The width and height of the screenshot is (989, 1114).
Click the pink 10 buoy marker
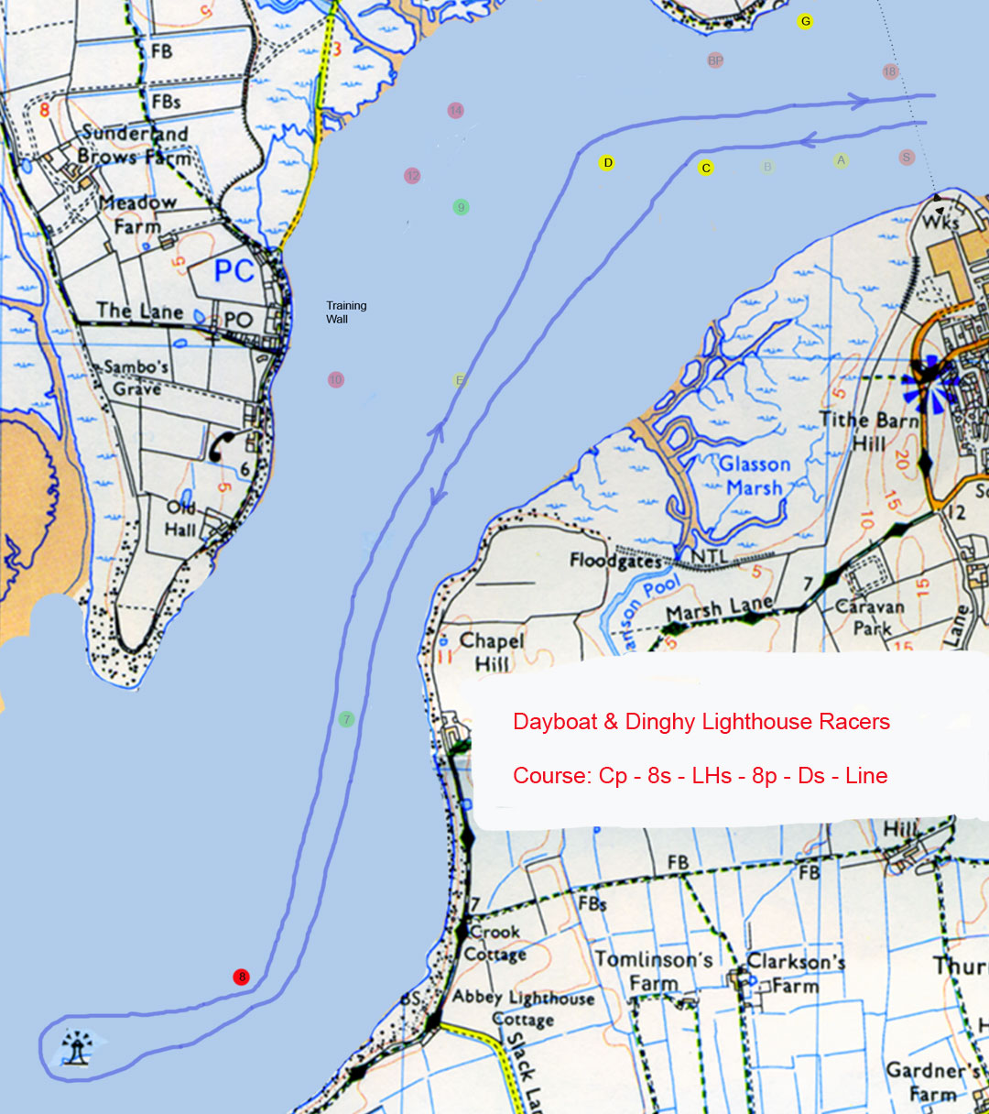pyautogui.click(x=335, y=379)
